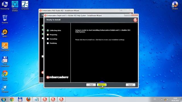Click the battery icon in the system tray
The image size is (182, 102).
162,99
